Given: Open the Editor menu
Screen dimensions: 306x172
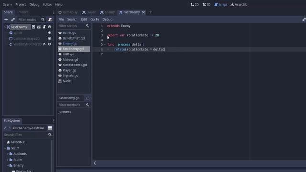Looking at the screenshot, I should (x=47, y=4).
